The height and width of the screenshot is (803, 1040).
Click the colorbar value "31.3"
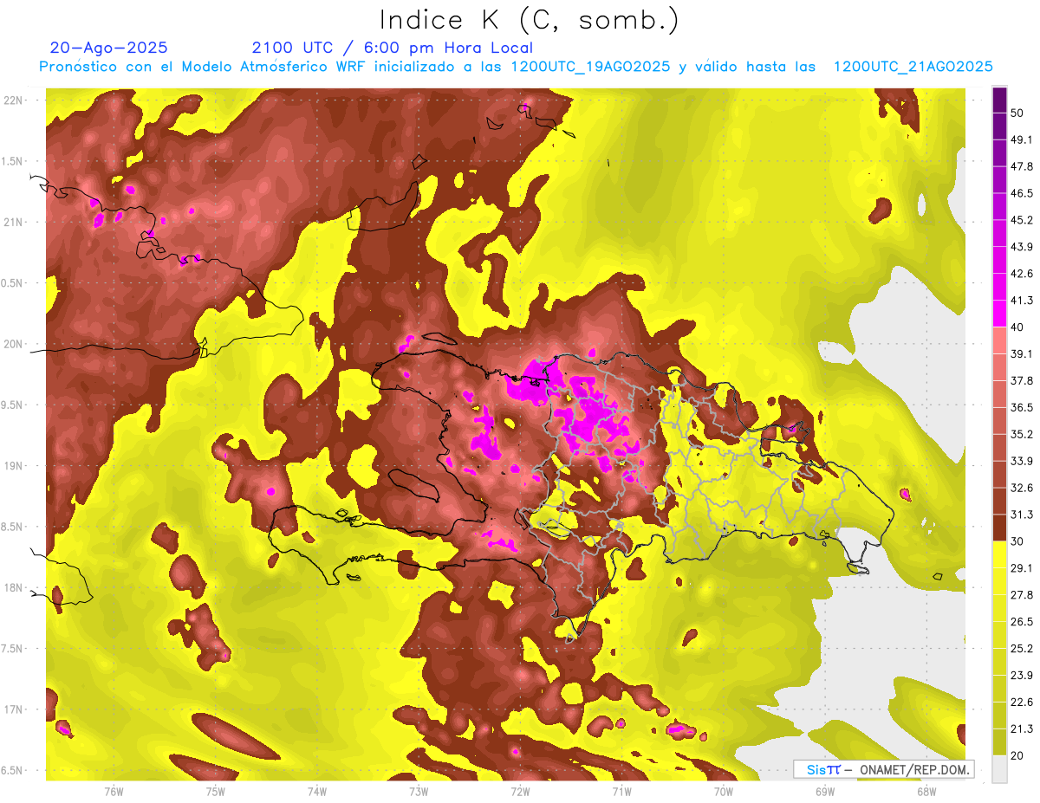pyautogui.click(x=1021, y=515)
